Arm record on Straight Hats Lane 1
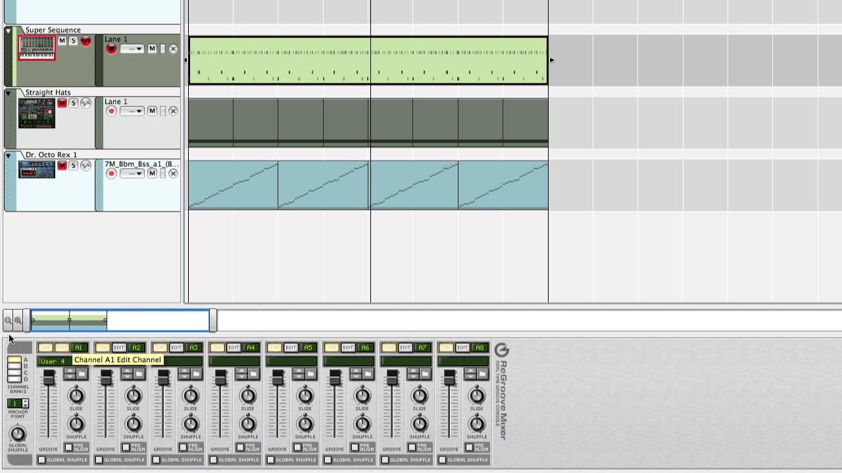The height and width of the screenshot is (473, 842). point(111,111)
